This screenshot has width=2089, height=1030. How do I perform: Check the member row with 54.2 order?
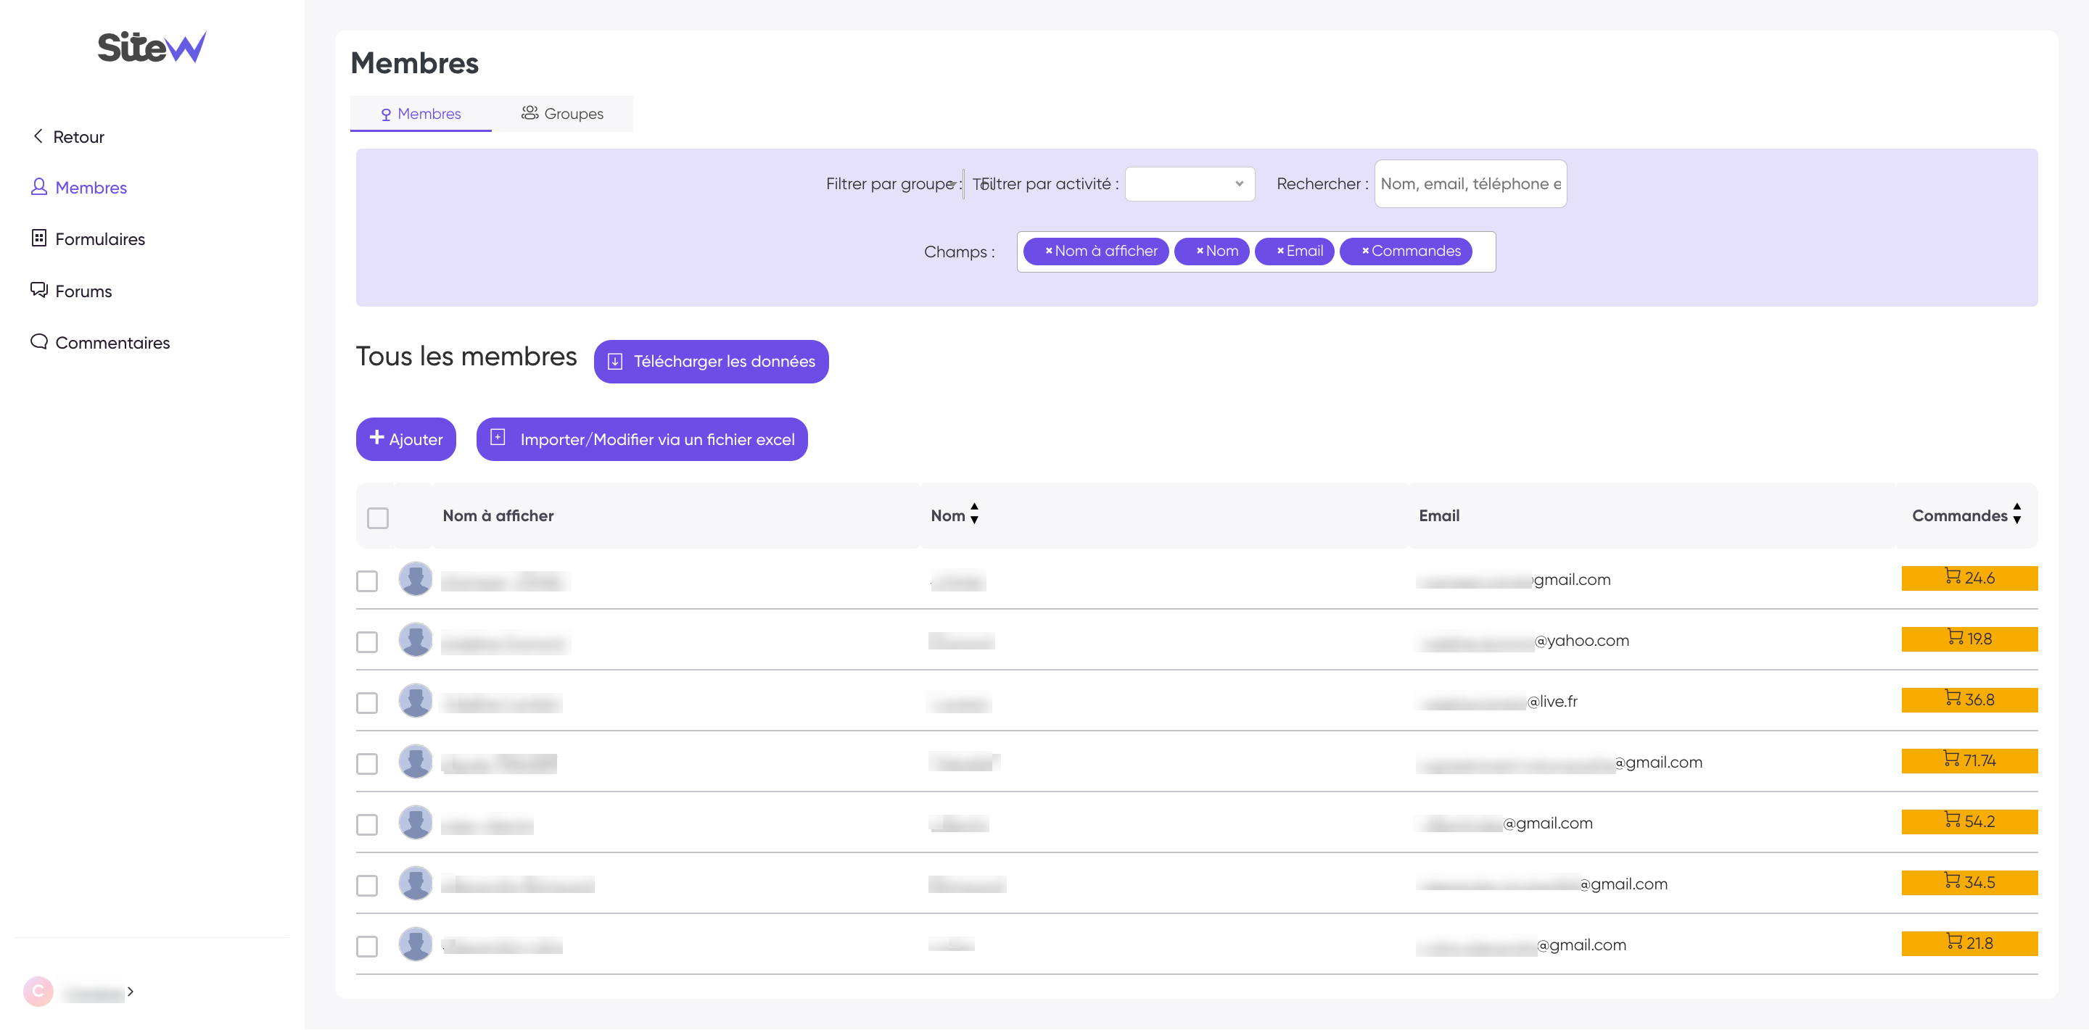click(x=367, y=824)
